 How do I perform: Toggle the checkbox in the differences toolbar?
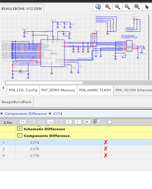(109, 122)
